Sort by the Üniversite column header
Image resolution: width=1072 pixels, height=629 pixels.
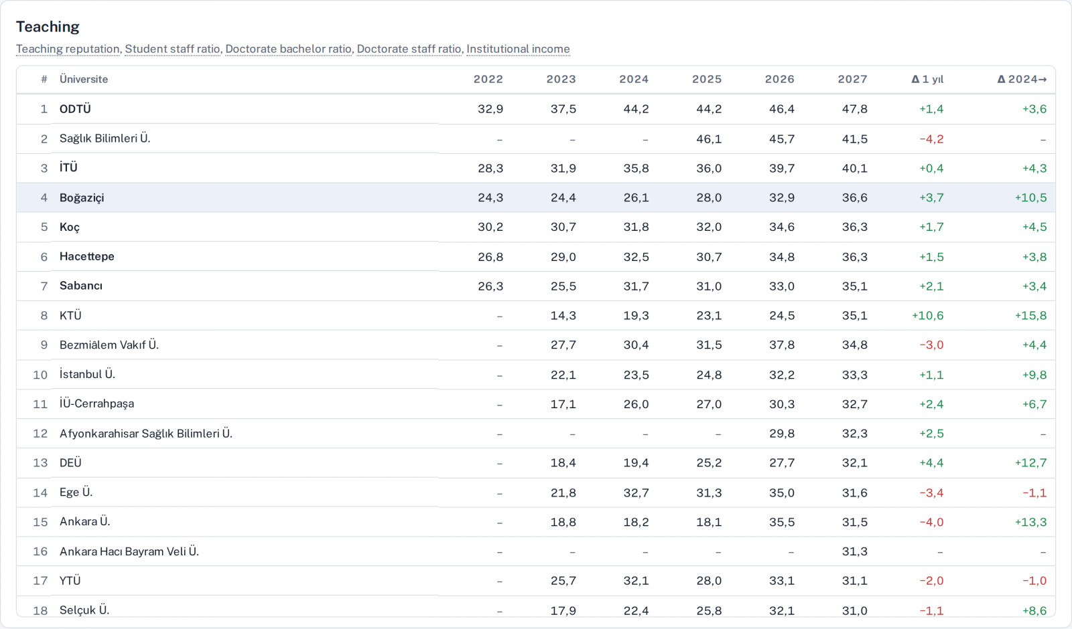pyautogui.click(x=84, y=79)
